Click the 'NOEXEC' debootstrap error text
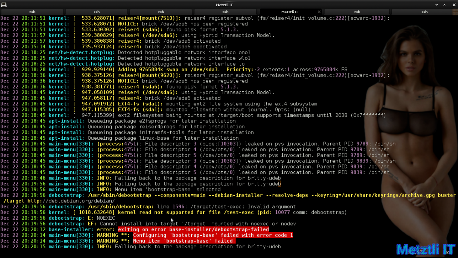 click(106, 218)
